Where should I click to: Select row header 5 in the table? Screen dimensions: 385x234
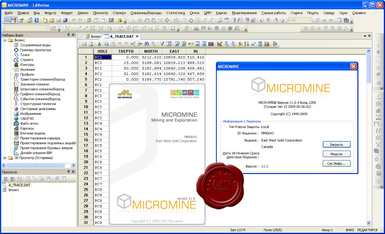pos(86,79)
